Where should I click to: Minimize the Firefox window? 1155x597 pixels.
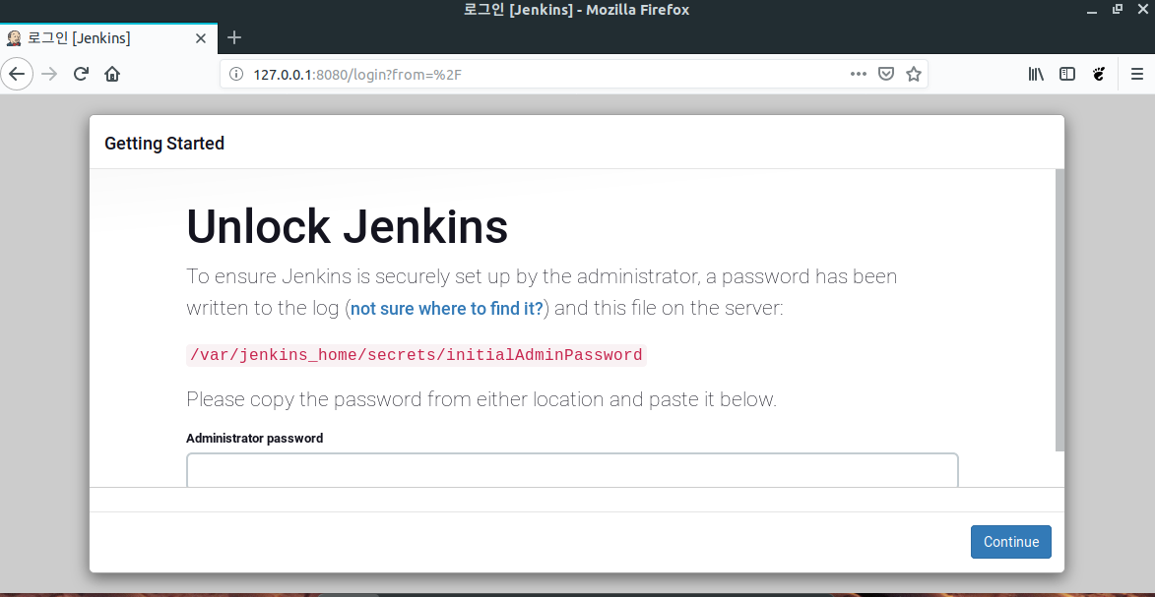1092,10
